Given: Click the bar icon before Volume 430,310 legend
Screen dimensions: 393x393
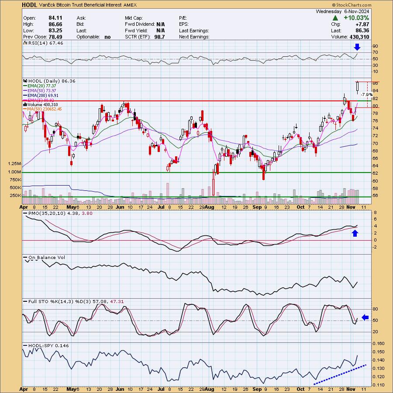Looking at the screenshot, I should pos(25,104).
